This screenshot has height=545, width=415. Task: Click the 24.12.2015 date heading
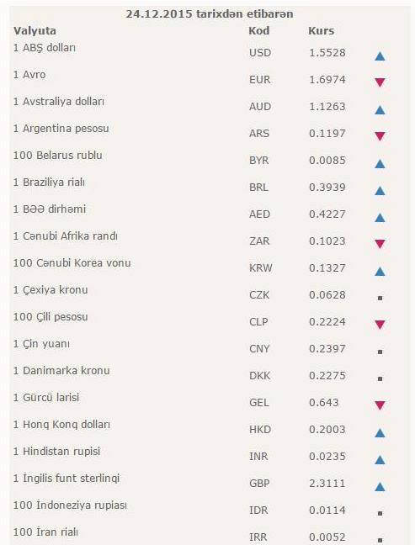210,14
